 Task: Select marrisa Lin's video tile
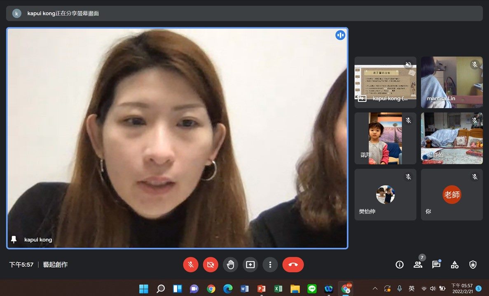click(x=452, y=82)
